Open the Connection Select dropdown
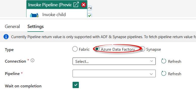The image size is (196, 102). pyautogui.click(x=114, y=61)
